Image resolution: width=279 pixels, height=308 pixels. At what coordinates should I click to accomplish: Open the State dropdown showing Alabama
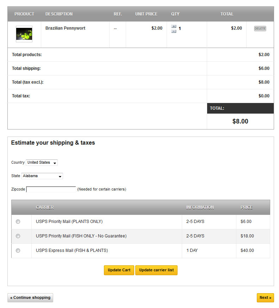click(x=42, y=176)
